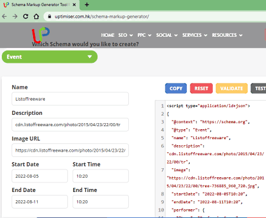Click the "name": "Listoffreeware" code line
The width and height of the screenshot is (266, 218).
point(201,138)
